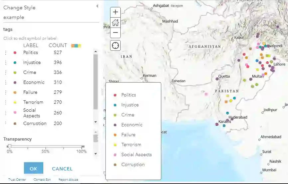This screenshot has height=184, width=288.
Task: Grab the handle beside the Injustice row
Action: [x=6, y=63]
